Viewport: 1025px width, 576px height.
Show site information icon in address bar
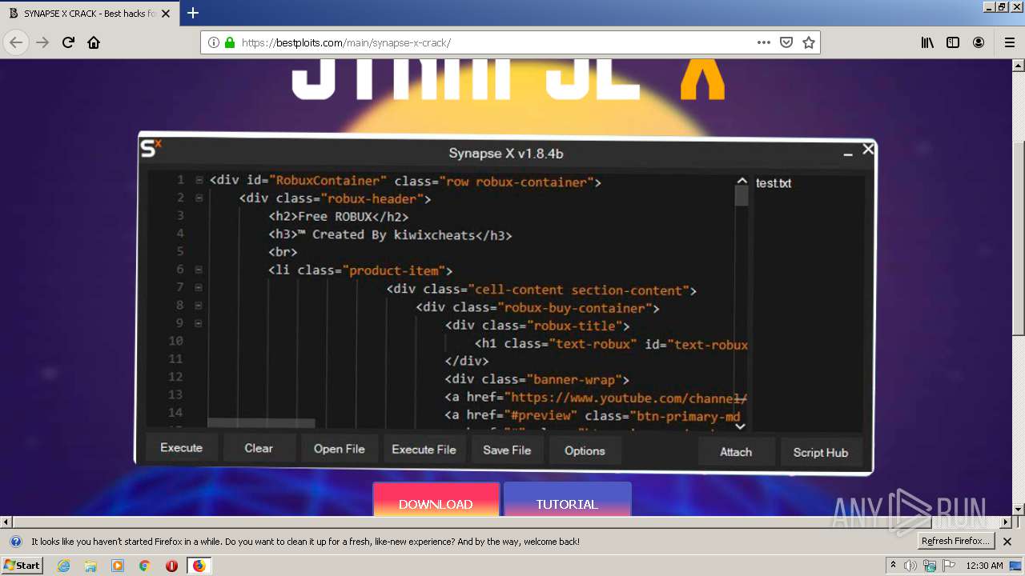pos(214,42)
